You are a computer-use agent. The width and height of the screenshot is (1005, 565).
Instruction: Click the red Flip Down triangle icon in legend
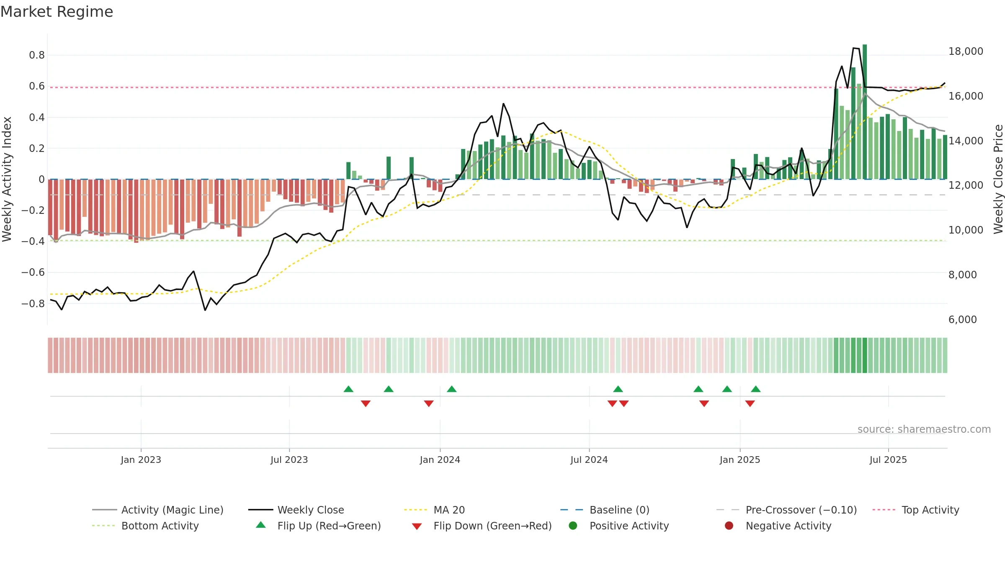tap(417, 526)
